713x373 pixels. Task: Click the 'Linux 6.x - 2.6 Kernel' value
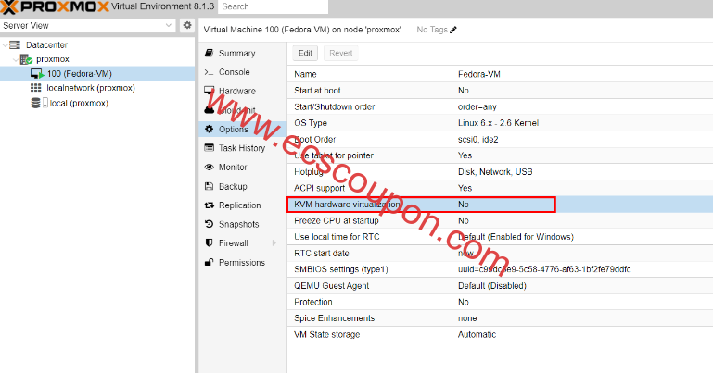pos(498,123)
